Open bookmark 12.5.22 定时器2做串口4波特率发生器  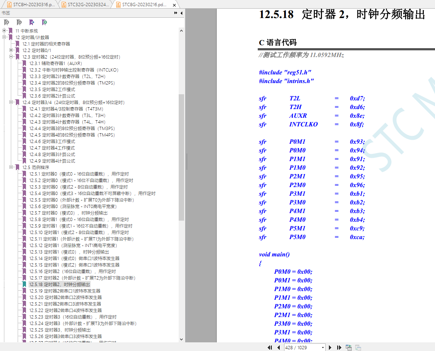(x=66, y=310)
